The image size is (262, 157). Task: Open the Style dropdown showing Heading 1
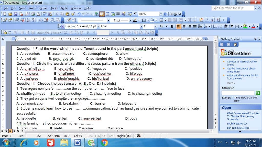(98, 26)
